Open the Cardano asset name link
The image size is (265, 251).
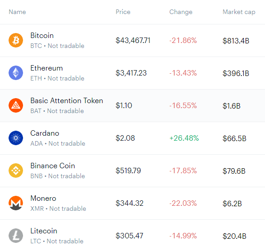(x=45, y=133)
